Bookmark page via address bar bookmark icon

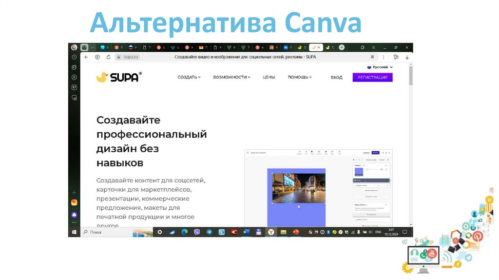point(372,57)
